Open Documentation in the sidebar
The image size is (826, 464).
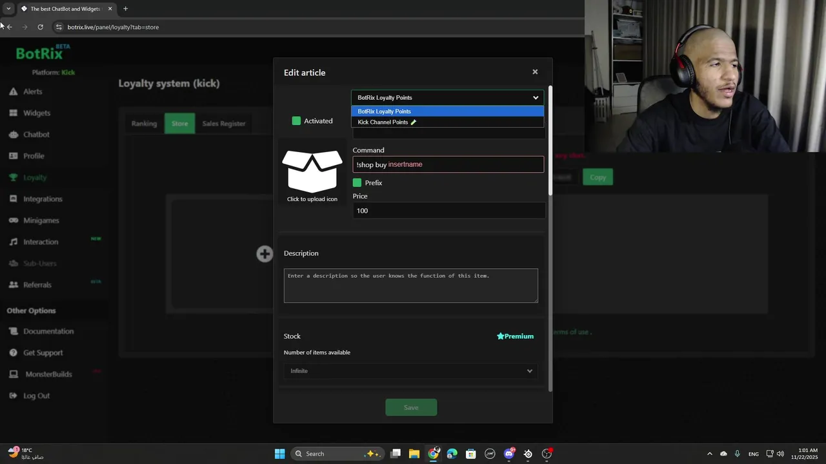tap(48, 331)
